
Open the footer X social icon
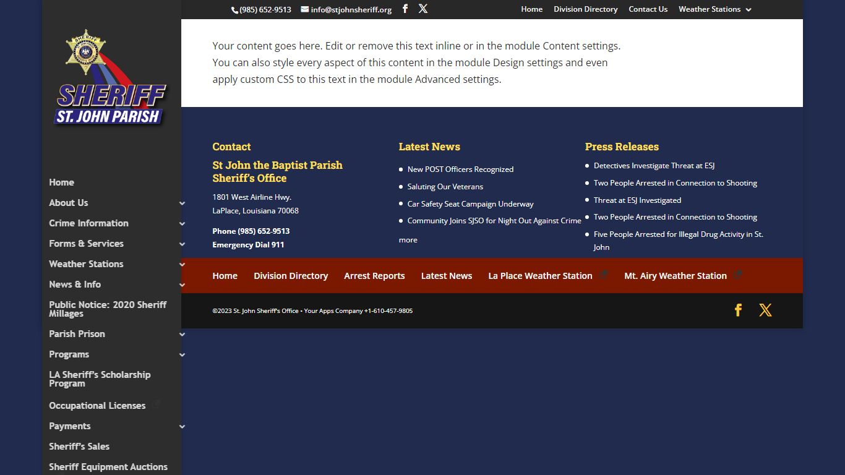(766, 310)
